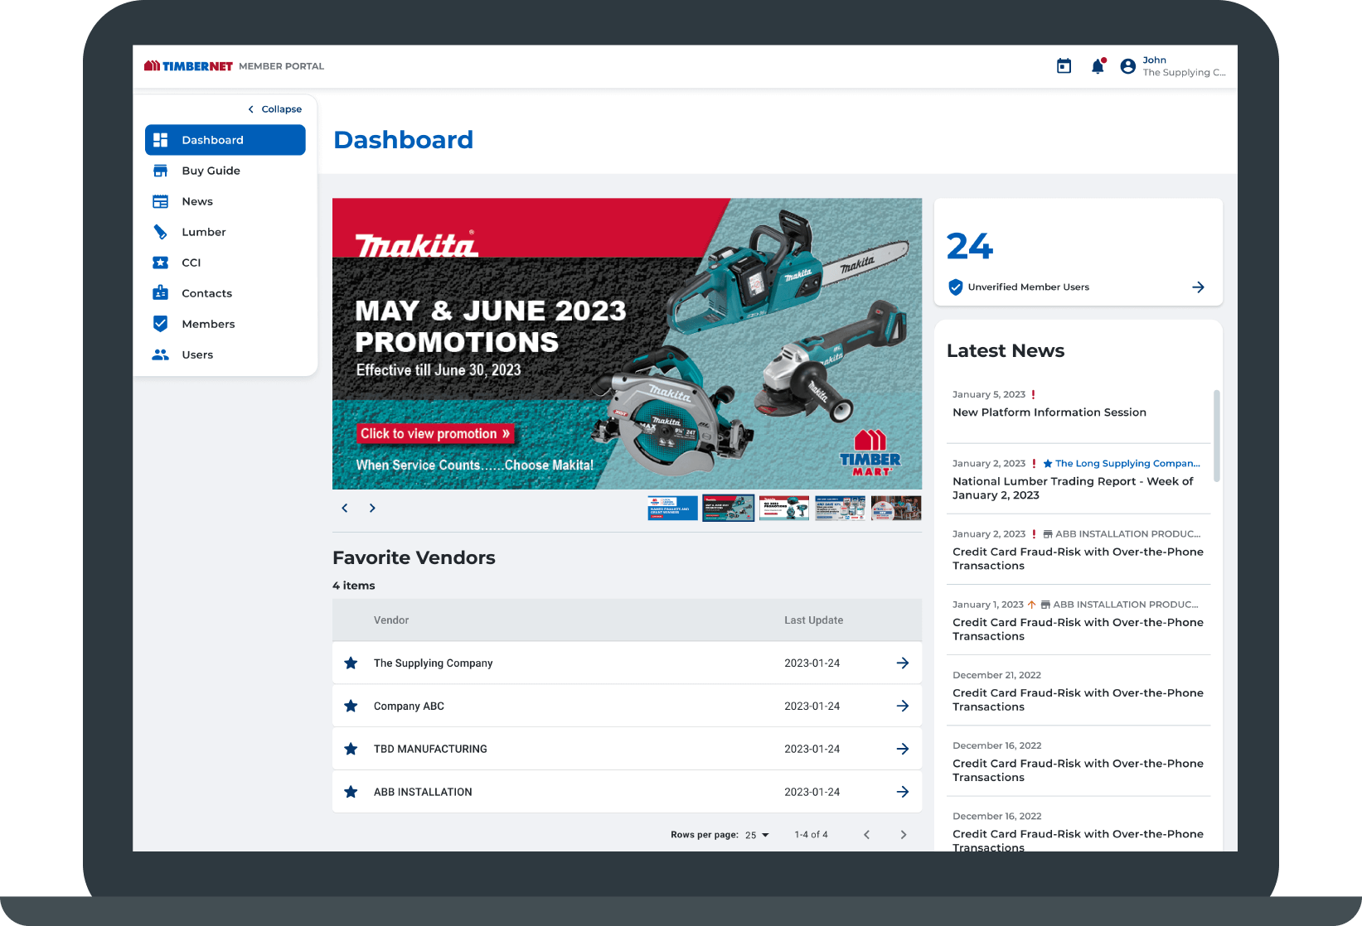Open Unverified Member Users arrow
The image size is (1362, 926).
pos(1198,287)
